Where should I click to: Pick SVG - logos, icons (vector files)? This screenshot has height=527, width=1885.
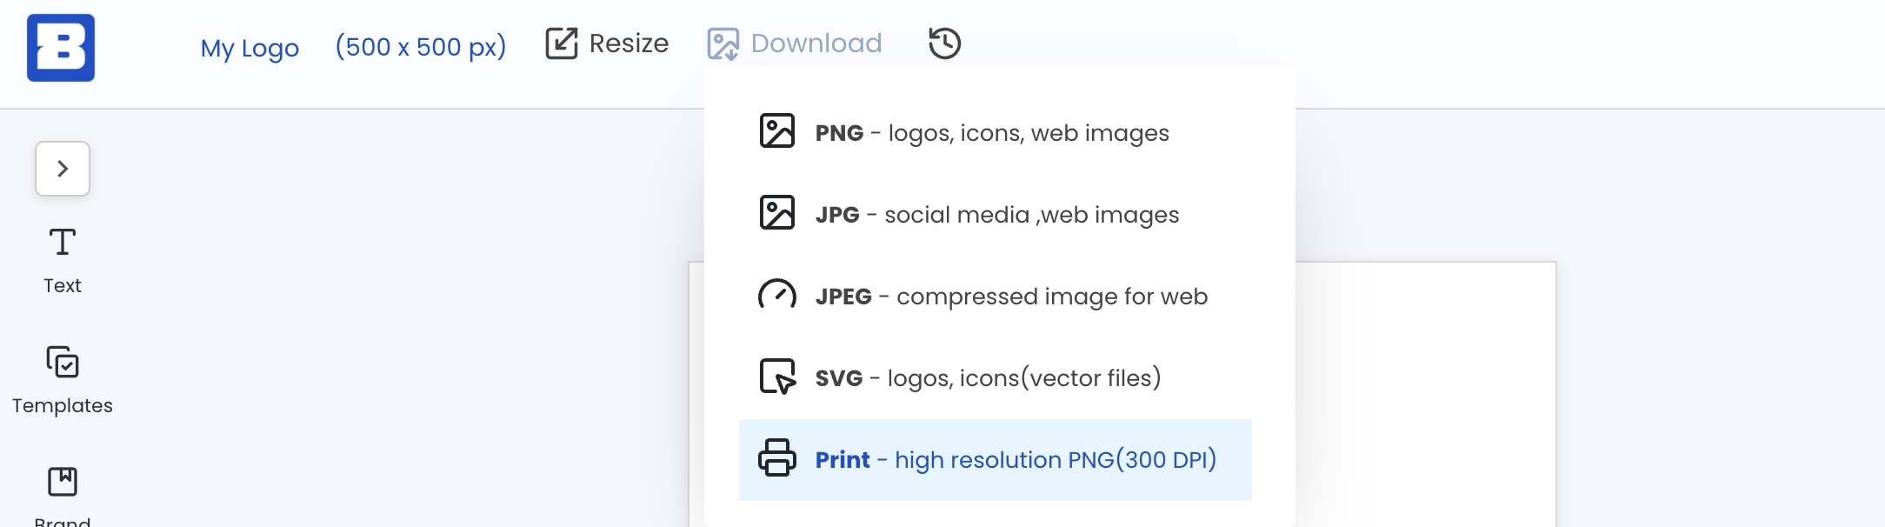(x=988, y=378)
